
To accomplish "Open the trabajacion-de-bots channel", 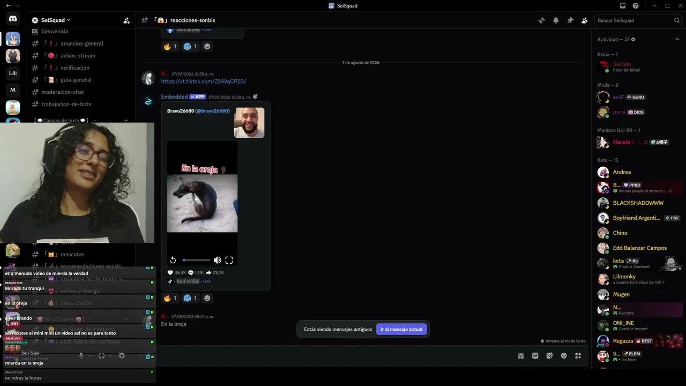I will pos(83,104).
